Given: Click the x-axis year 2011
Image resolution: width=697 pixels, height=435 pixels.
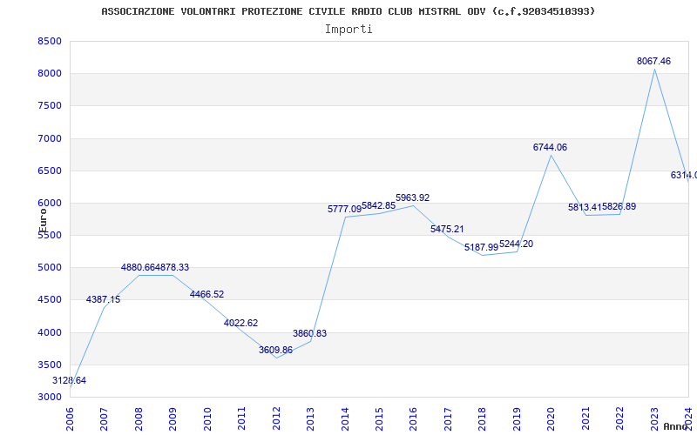Looking at the screenshot, I should click(242, 418).
